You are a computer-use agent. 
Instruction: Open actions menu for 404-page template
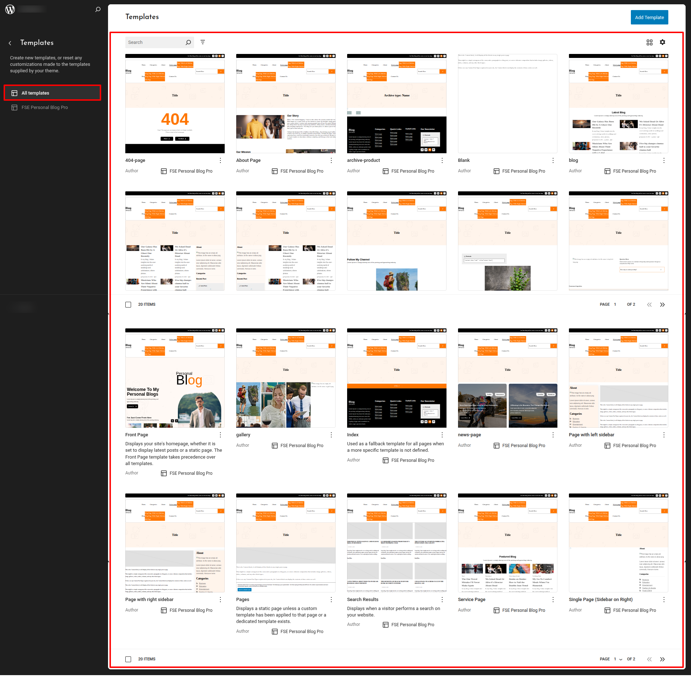220,160
